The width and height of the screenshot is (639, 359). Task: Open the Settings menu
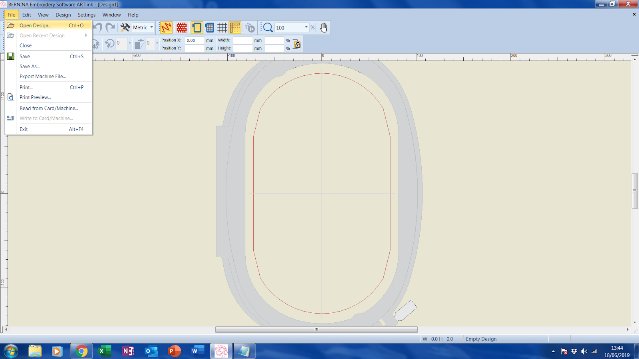(x=87, y=15)
